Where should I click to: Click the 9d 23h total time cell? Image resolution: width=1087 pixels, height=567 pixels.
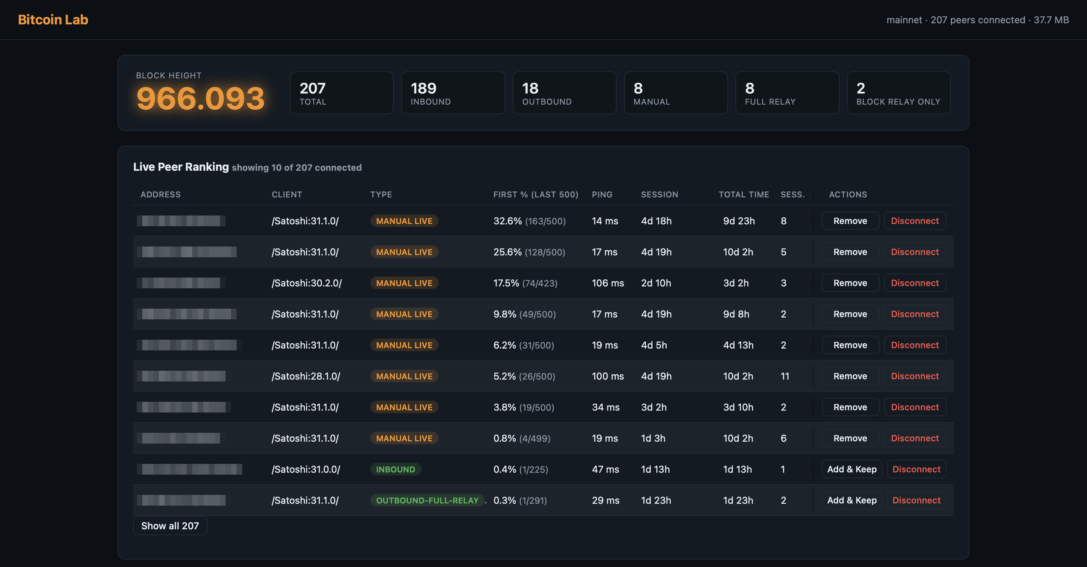click(x=739, y=221)
